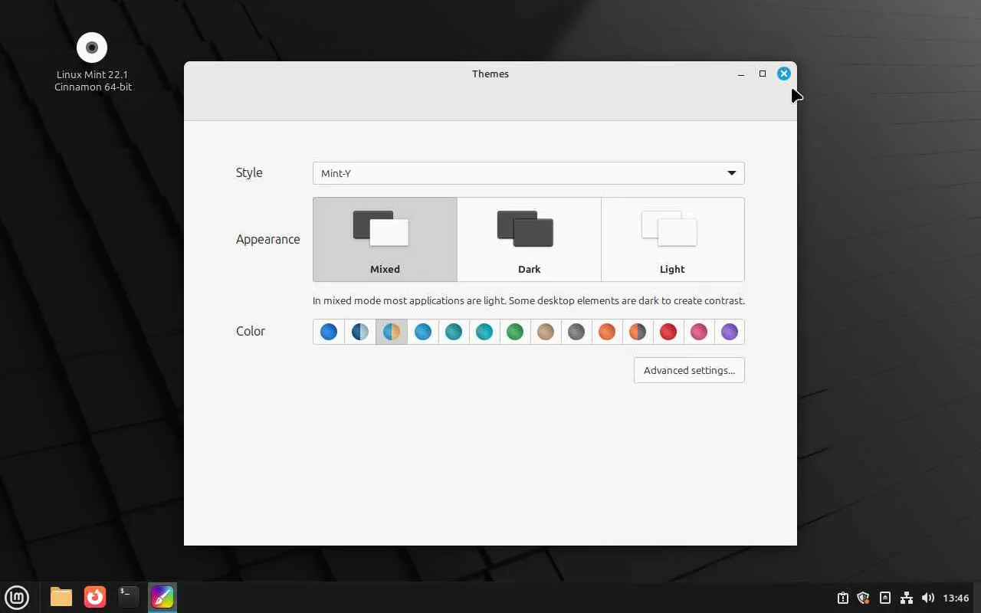This screenshot has width=981, height=613.
Task: Open the Update Manager shield tray icon
Action: [x=863, y=598]
